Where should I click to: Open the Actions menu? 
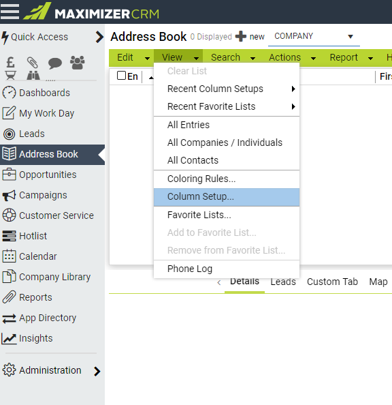[292, 57]
